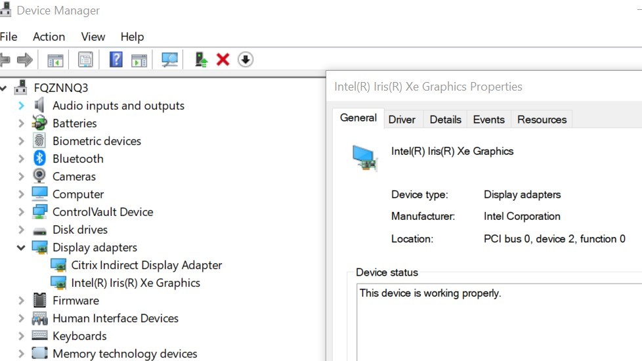
Task: Click the Firmware label in tree
Action: [x=75, y=301]
